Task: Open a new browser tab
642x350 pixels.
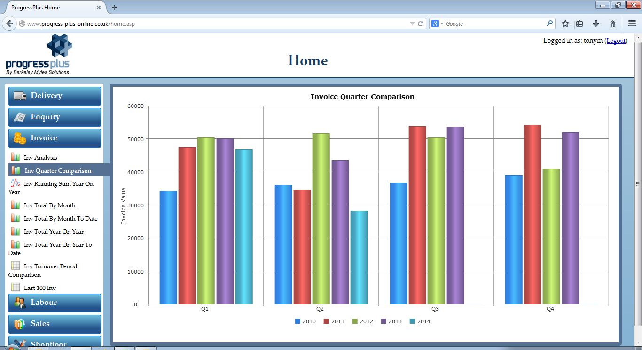Action: [x=114, y=8]
